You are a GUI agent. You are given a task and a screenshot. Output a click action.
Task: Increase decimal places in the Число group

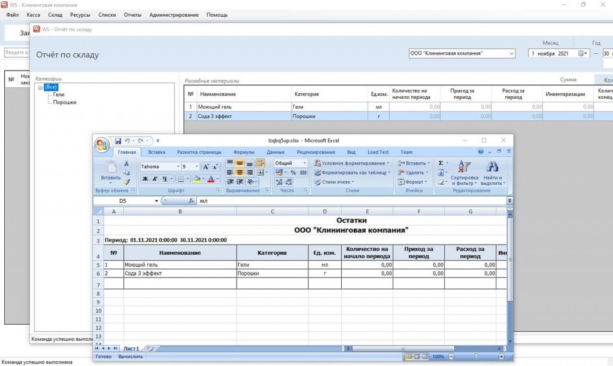point(279,182)
